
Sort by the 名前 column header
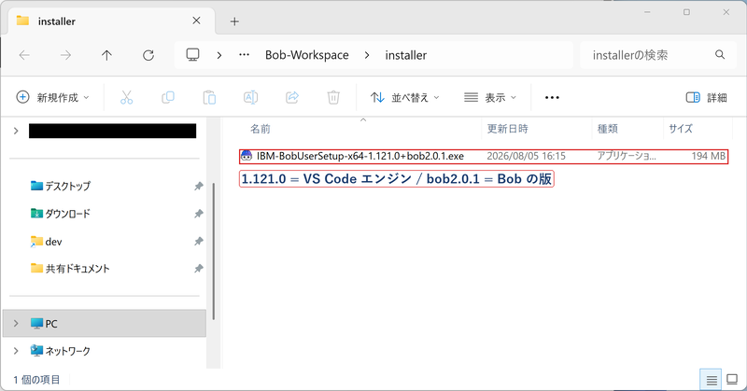pyautogui.click(x=261, y=129)
